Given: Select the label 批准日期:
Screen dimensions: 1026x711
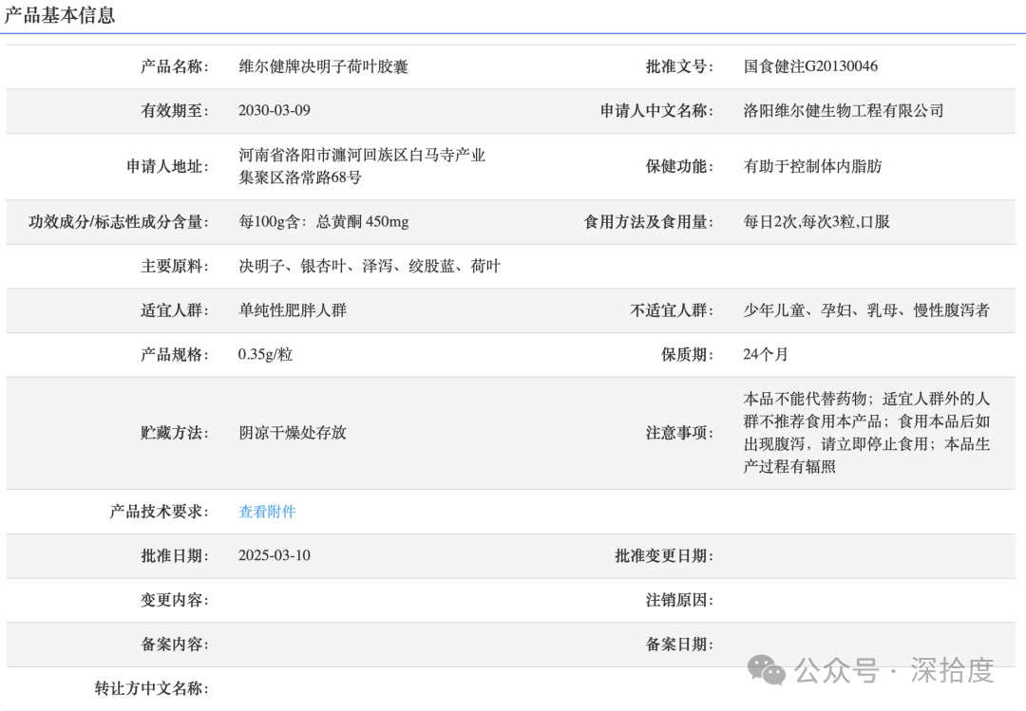Looking at the screenshot, I should (175, 555).
